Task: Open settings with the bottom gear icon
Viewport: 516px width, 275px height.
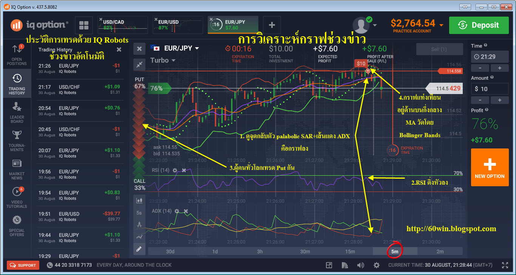Action: coord(377,265)
